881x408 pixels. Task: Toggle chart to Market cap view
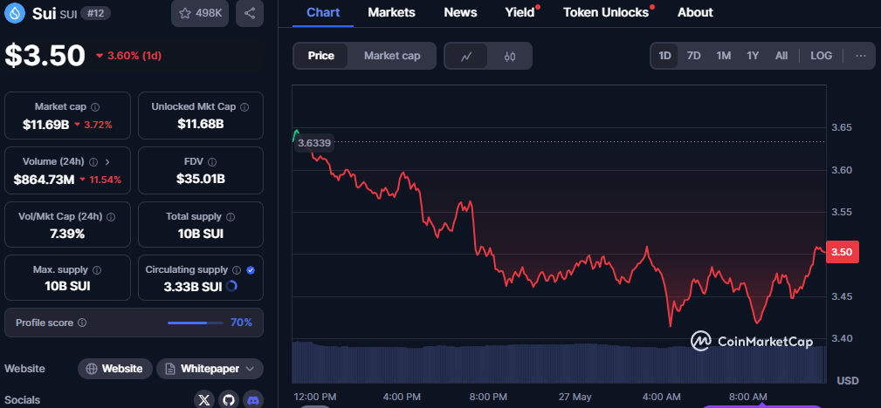click(x=392, y=56)
